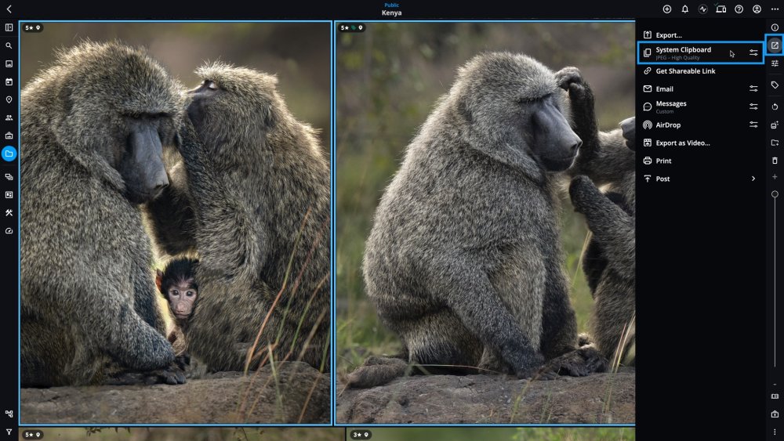Toggle the left sidebar panel icon
This screenshot has width=784, height=441.
(9, 27)
